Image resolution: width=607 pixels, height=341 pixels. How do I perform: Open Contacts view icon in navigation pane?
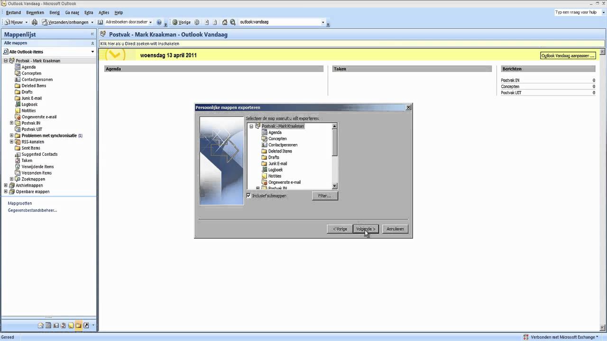click(x=56, y=325)
